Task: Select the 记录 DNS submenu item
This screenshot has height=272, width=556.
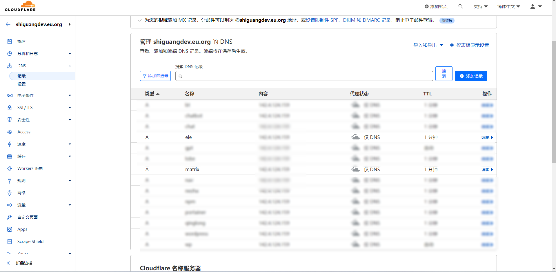Action: click(42, 76)
